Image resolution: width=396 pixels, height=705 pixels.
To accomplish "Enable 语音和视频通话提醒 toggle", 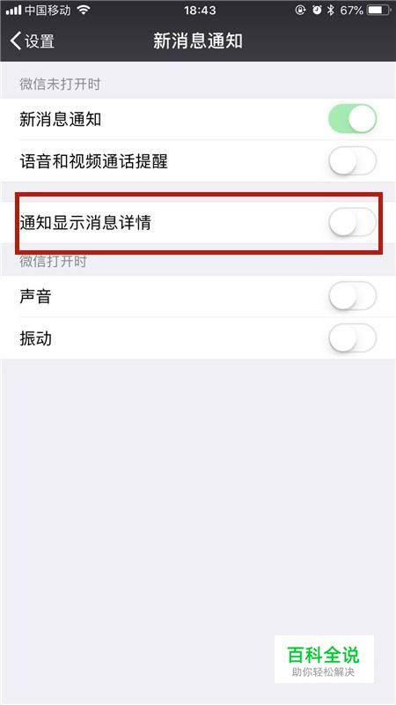I will tap(353, 160).
